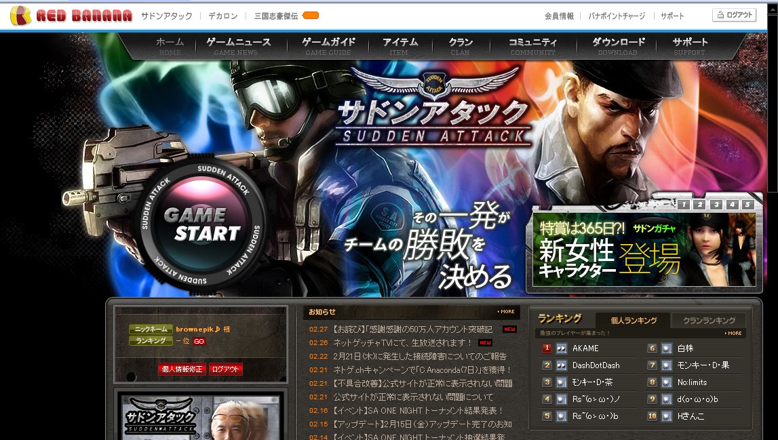Select rank 3 player モンキー・D・茶
The width and height of the screenshot is (778, 440).
(x=592, y=382)
